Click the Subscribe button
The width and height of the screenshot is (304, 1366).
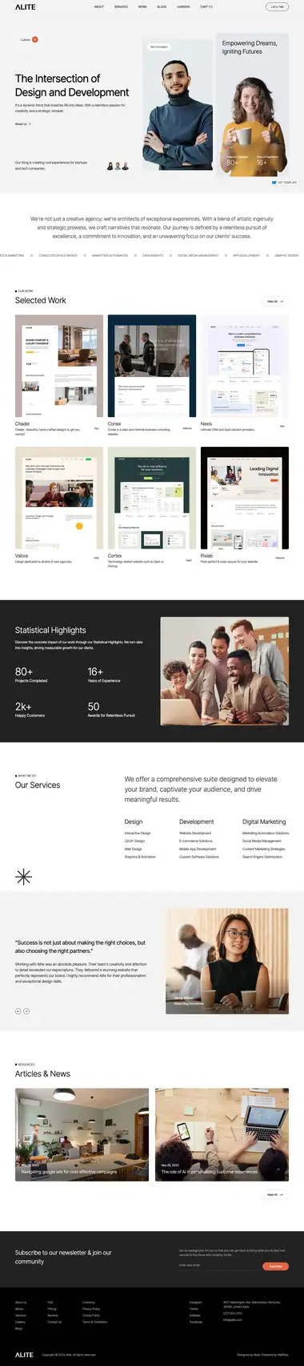tap(275, 1266)
